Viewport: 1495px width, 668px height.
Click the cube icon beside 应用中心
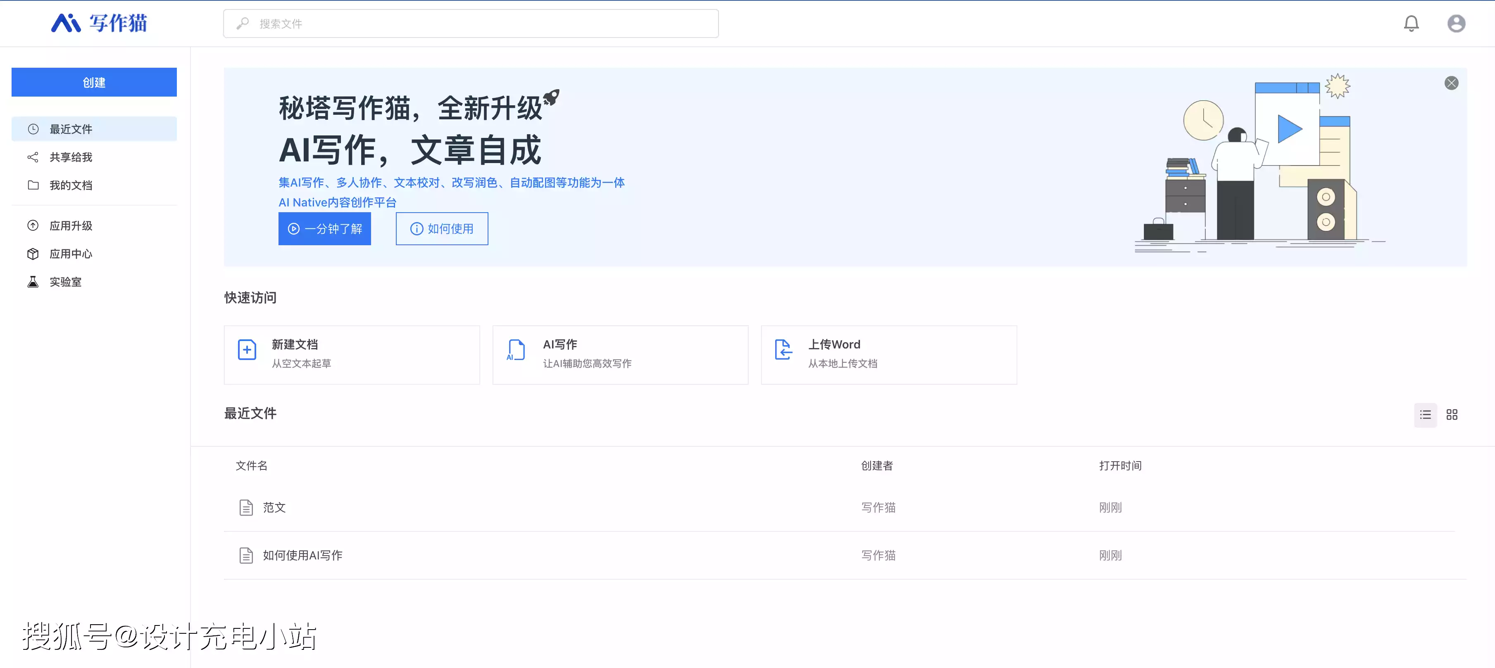tap(33, 253)
